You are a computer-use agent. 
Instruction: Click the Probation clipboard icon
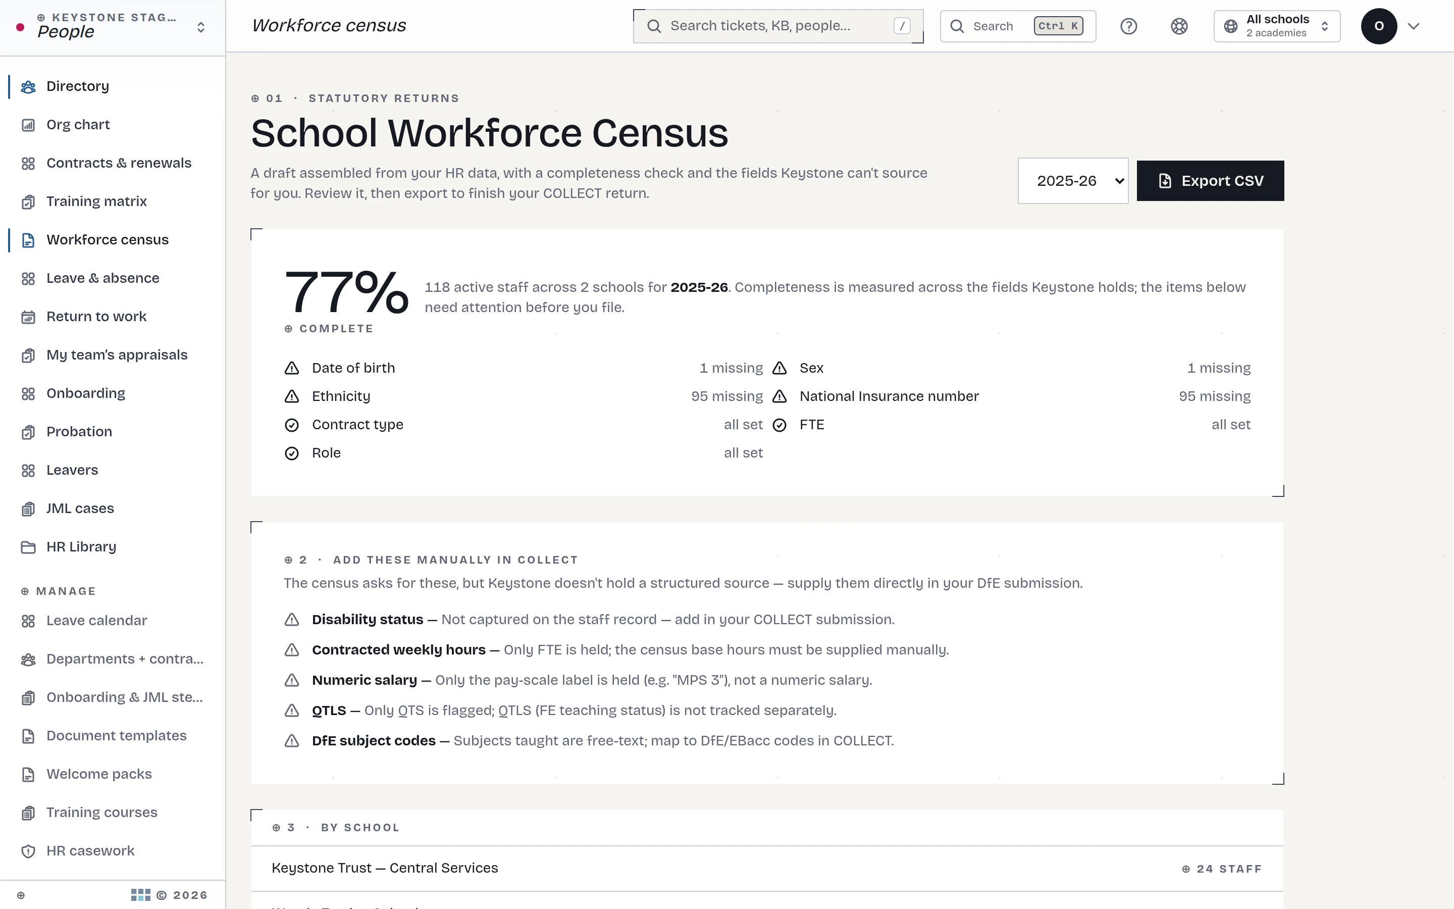tap(28, 432)
